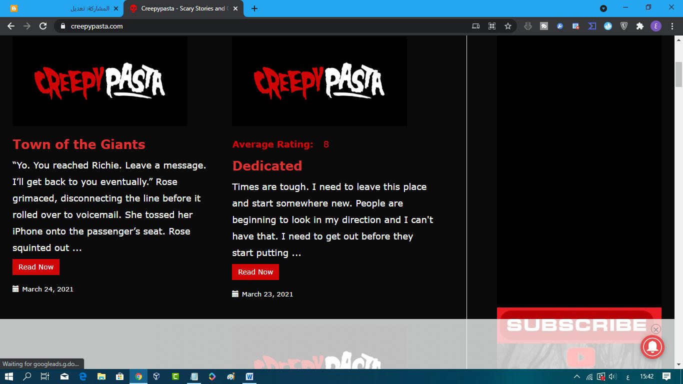
Task: Show hidden system tray icons
Action: tap(577, 376)
